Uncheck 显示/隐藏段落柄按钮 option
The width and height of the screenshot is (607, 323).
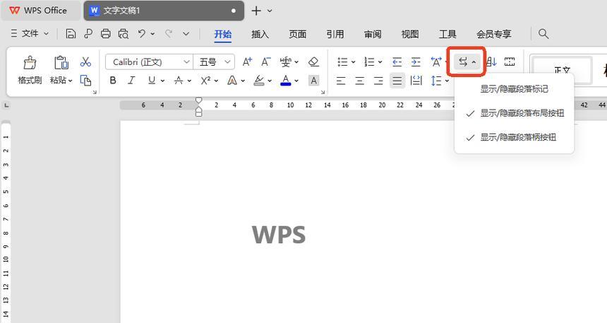(x=514, y=137)
